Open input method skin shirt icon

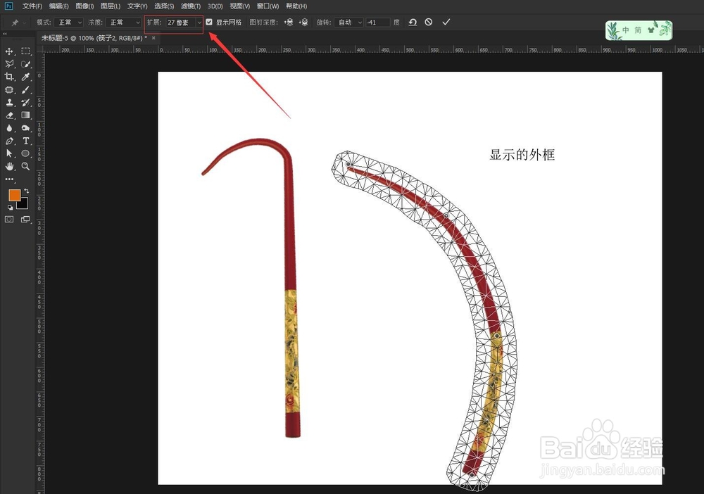point(651,30)
